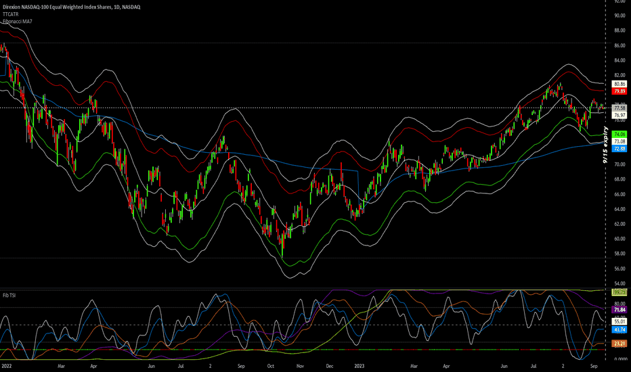Select the TTCATR indicator label

[10, 14]
